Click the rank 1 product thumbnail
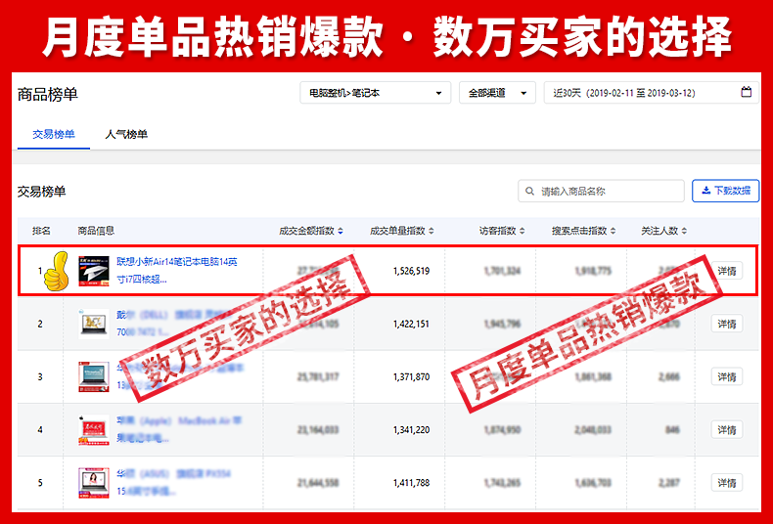773x524 pixels. click(x=94, y=271)
